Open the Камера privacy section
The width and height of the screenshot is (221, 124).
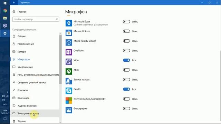click(35, 52)
